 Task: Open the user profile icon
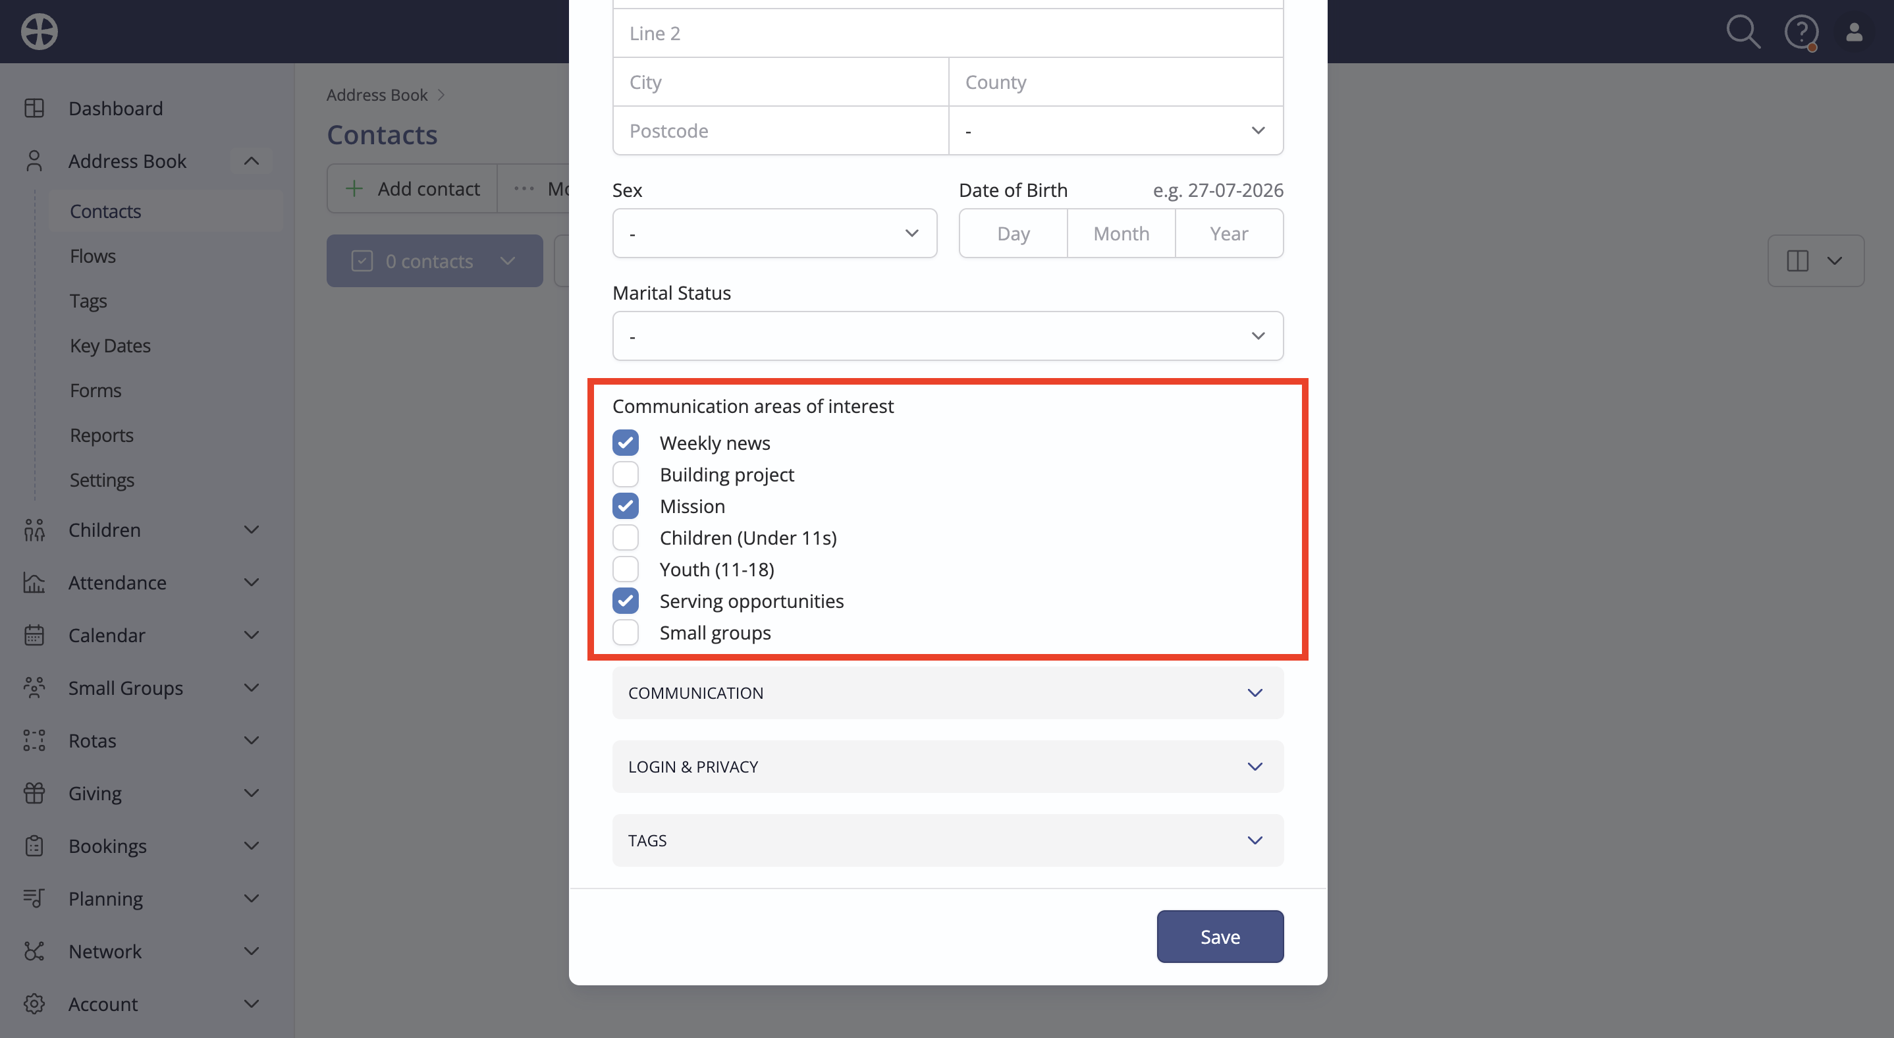1854,32
